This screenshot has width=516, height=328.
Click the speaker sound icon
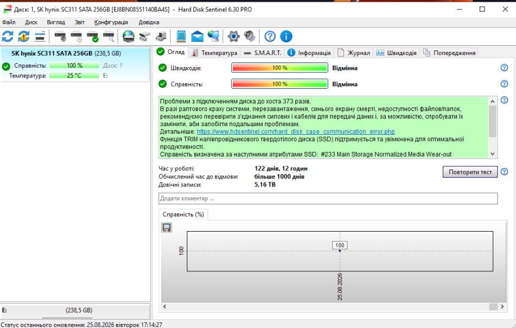tap(250, 36)
